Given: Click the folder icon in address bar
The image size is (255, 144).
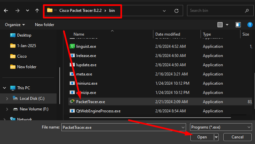Looking at the screenshot, I should tap(50, 11).
